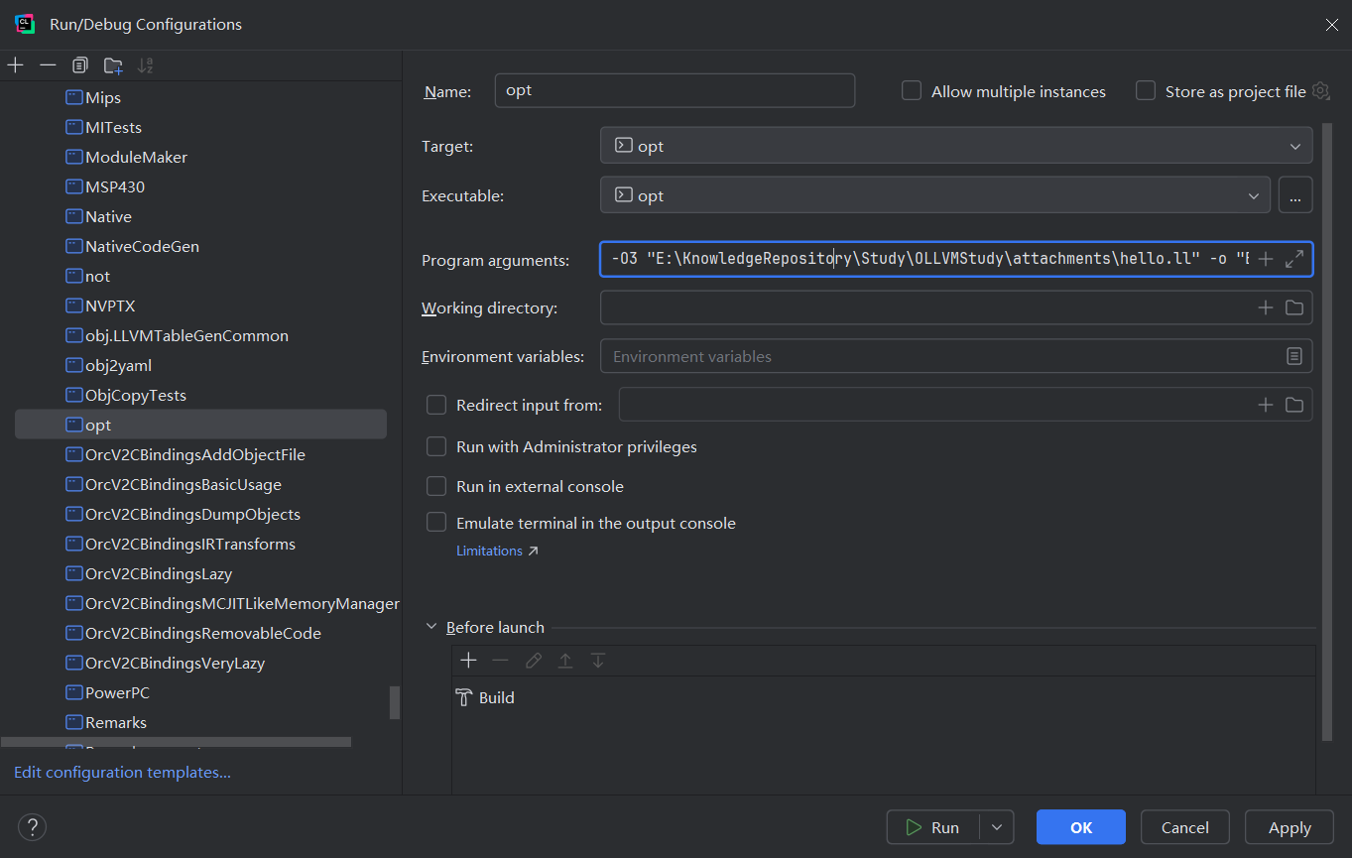Enable Allow multiple instances
The image size is (1352, 858).
912,91
